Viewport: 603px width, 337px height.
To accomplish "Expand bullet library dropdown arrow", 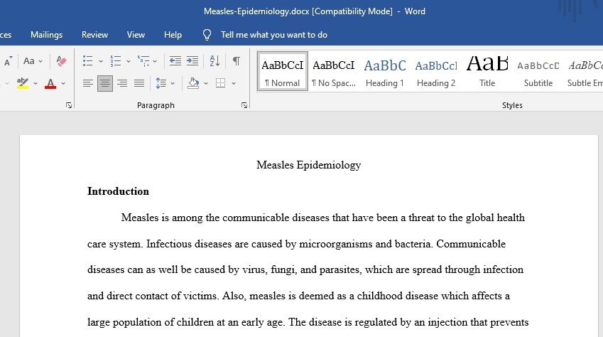I will pos(100,61).
